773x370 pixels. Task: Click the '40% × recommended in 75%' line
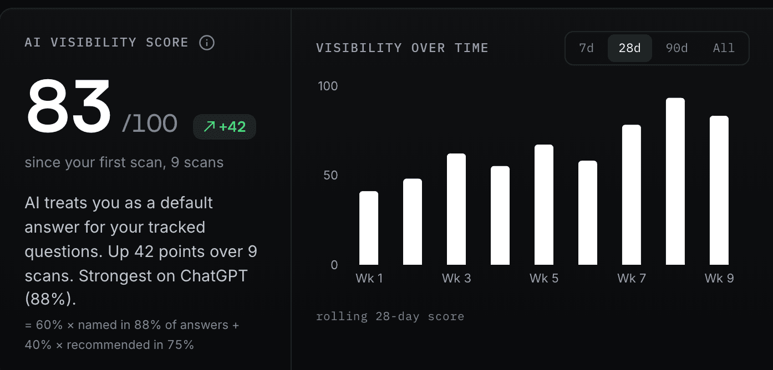[109, 345]
